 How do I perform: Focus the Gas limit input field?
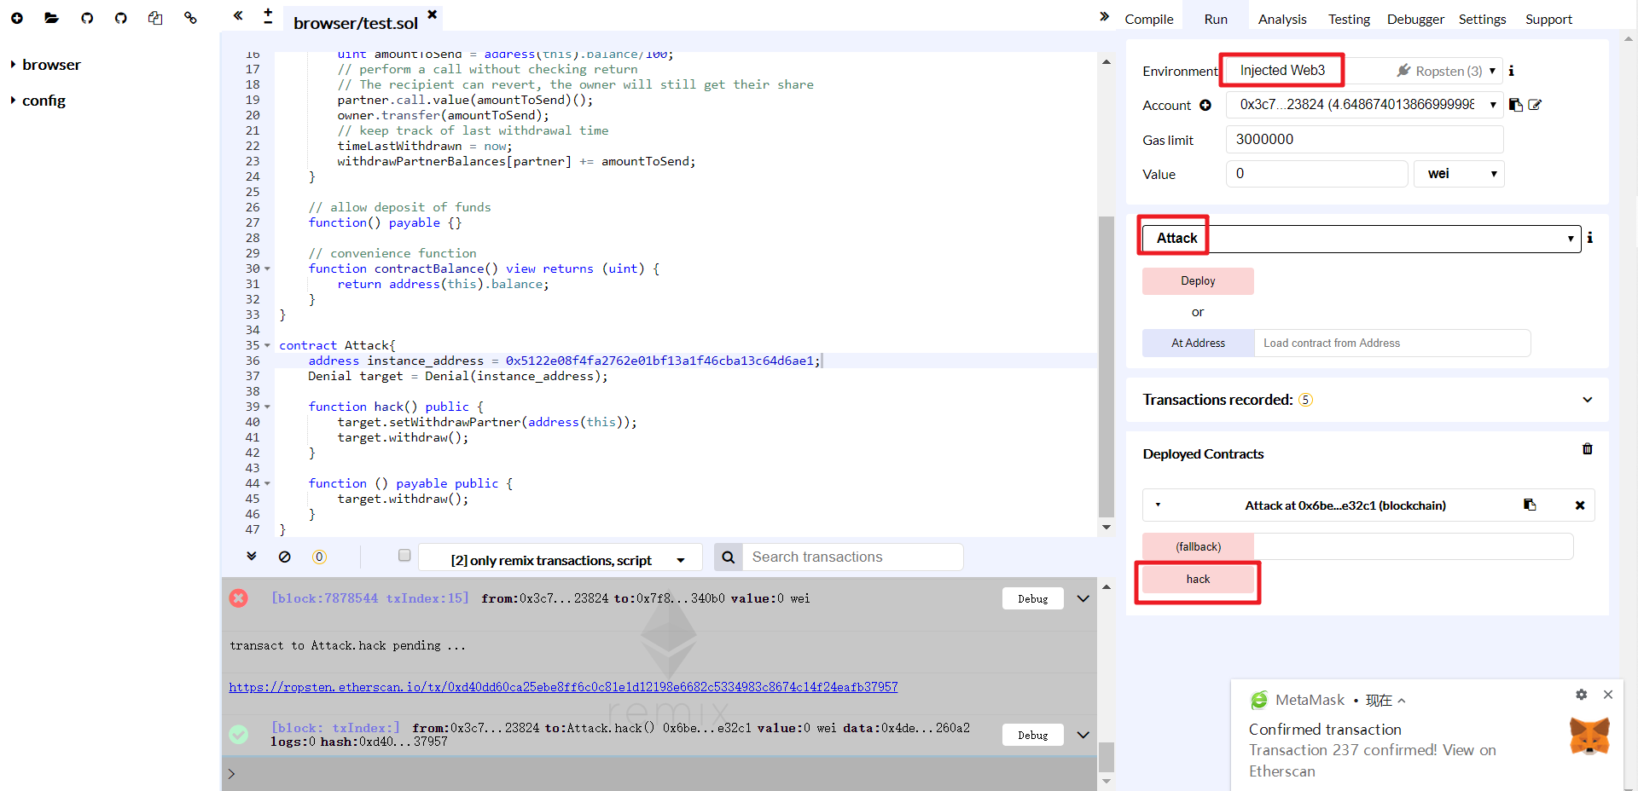[1364, 140]
